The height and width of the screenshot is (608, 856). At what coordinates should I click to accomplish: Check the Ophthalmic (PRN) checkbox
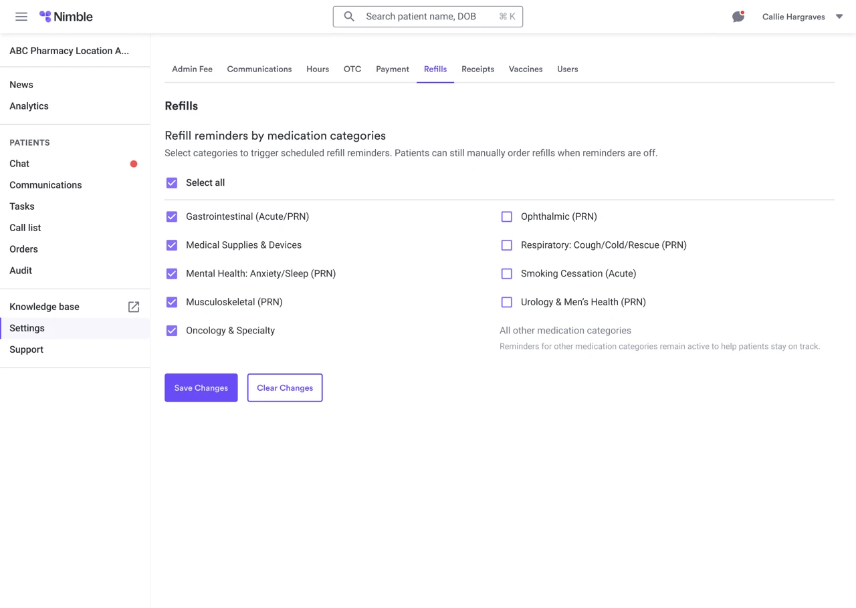tap(507, 216)
